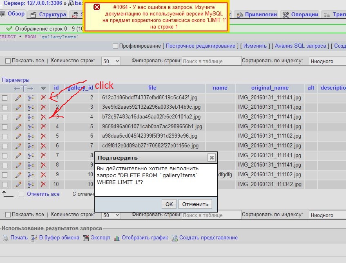Tick the row checkbox for id 5
This screenshot has height=263, width=346.
4,136
